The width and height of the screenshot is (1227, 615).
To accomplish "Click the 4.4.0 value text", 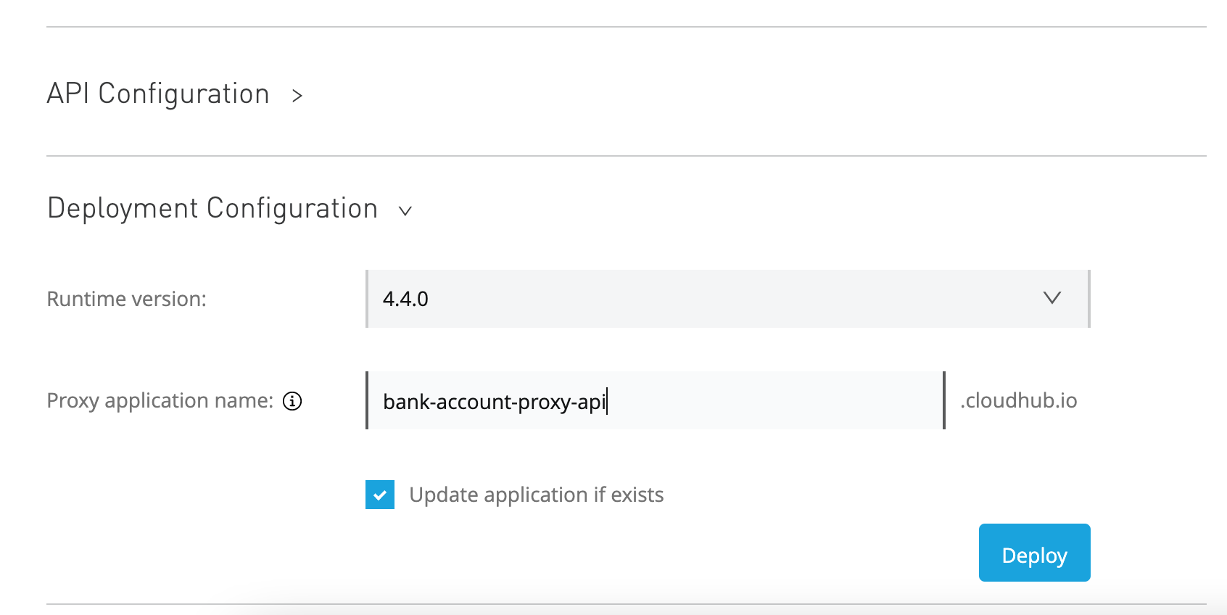I will coord(405,299).
